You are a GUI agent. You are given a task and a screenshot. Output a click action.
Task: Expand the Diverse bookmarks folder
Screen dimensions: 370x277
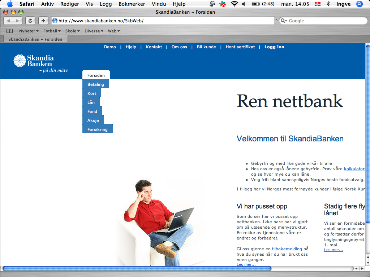pyautogui.click(x=94, y=31)
